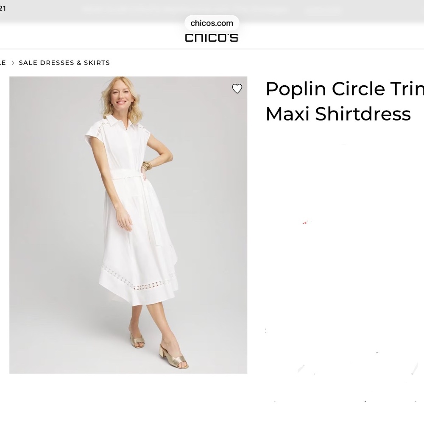
Task: Open the main product photo of the model
Action: [x=128, y=224]
